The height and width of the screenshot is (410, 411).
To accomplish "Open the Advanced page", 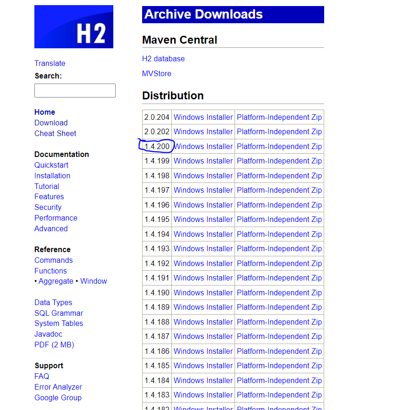I will coord(51,228).
